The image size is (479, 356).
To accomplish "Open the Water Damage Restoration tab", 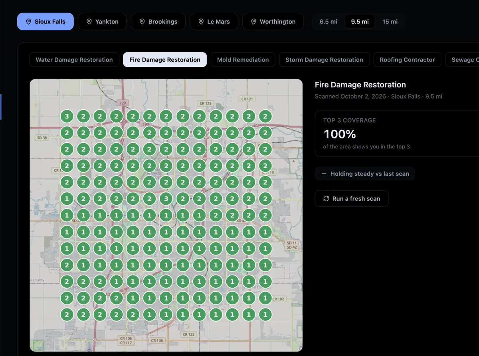I will tap(74, 59).
